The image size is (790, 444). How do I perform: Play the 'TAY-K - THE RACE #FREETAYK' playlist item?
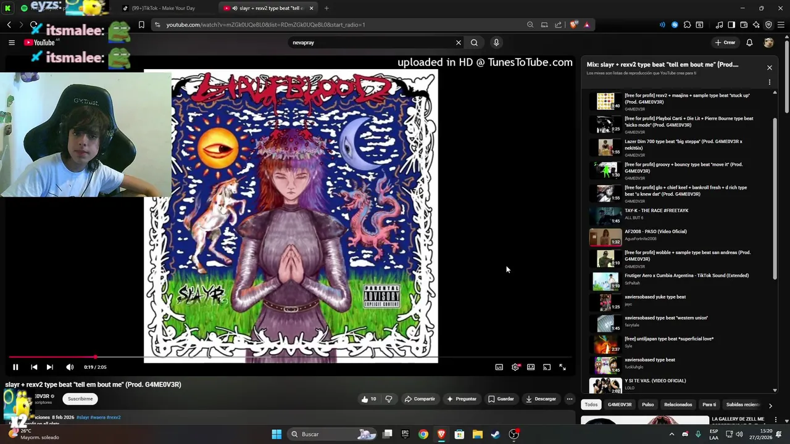[679, 215]
